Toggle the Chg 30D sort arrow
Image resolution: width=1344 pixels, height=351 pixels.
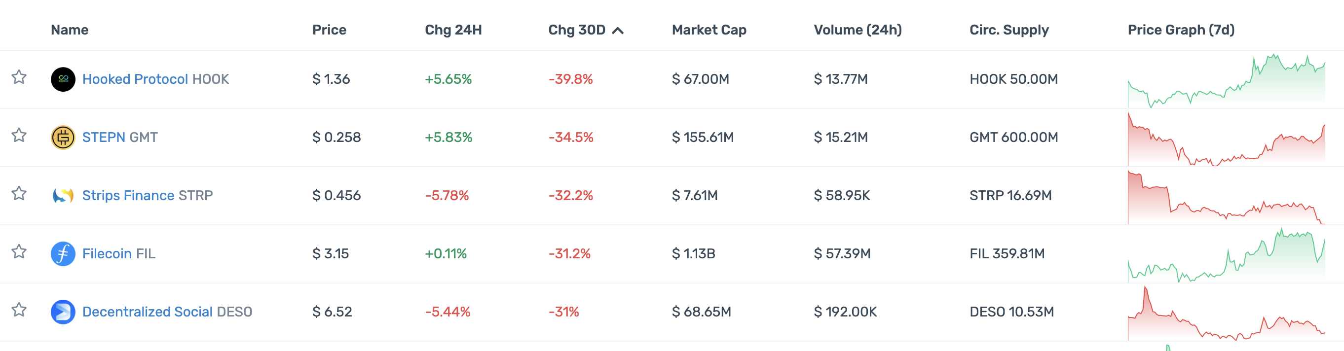click(618, 30)
